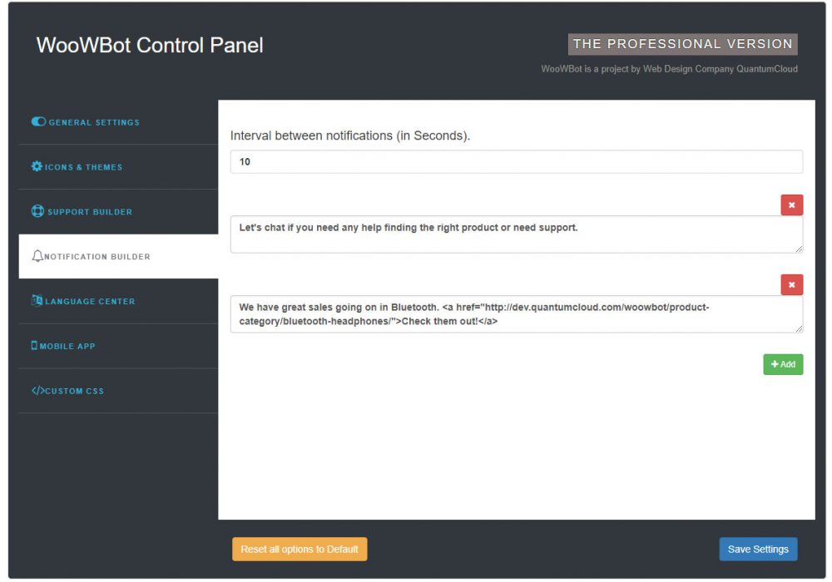Delete the Bluetooth sales notification

tap(790, 284)
